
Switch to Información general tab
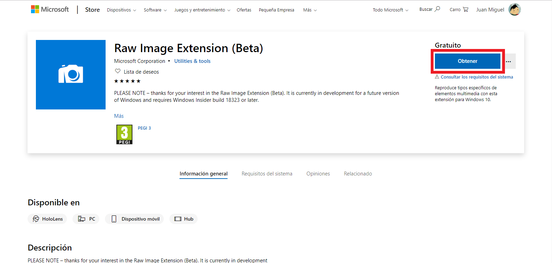[204, 174]
